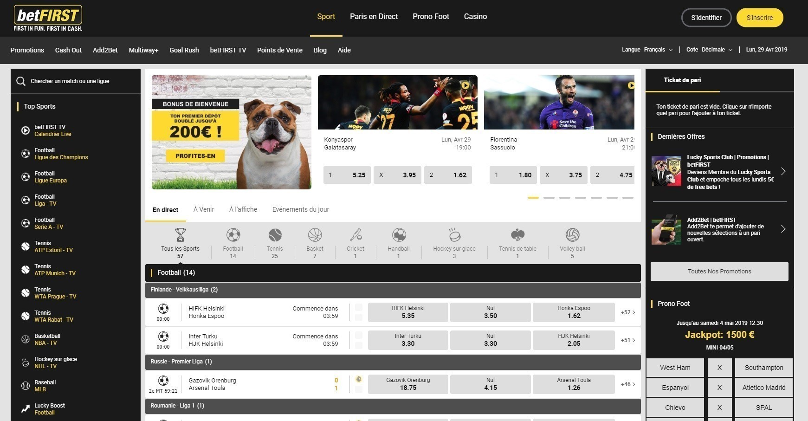Click search field Chercher un match

(x=76, y=81)
